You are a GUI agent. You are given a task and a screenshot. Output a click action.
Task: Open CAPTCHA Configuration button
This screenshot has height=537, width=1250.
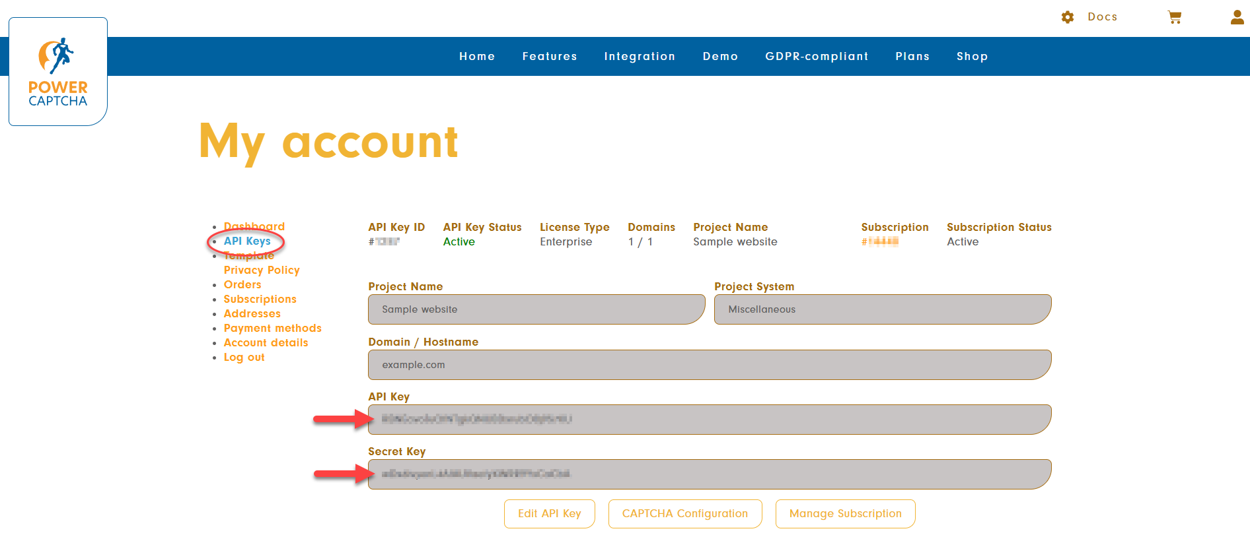(685, 514)
